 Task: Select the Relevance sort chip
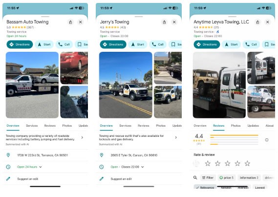point(205,187)
